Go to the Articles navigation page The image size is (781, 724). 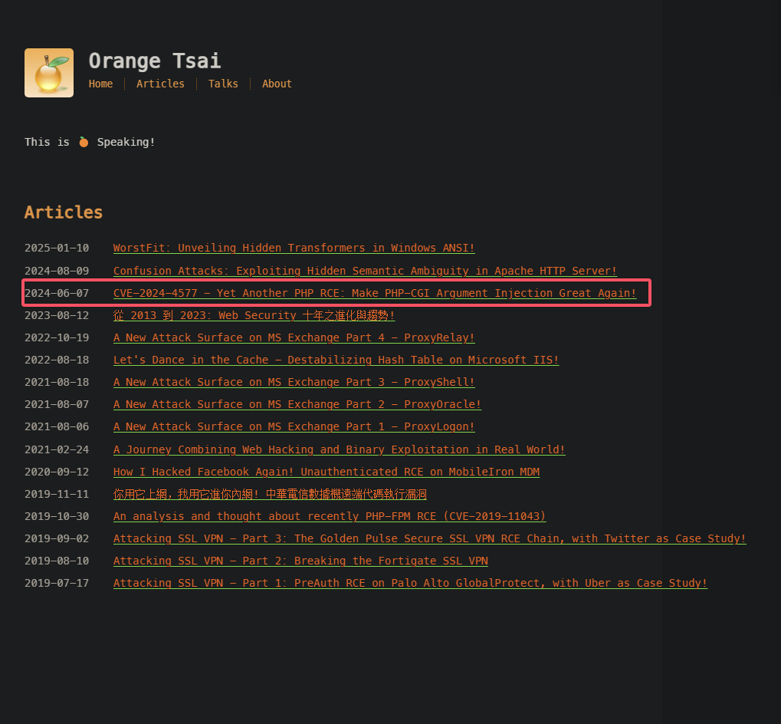coord(160,84)
